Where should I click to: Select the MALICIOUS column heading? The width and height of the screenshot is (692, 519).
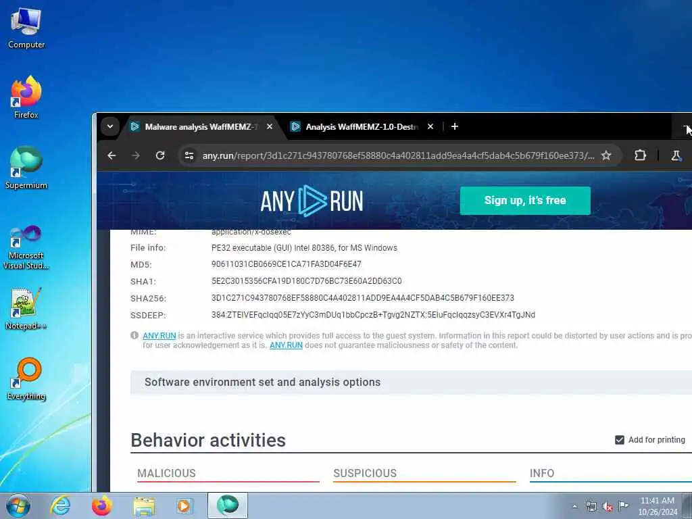click(166, 473)
